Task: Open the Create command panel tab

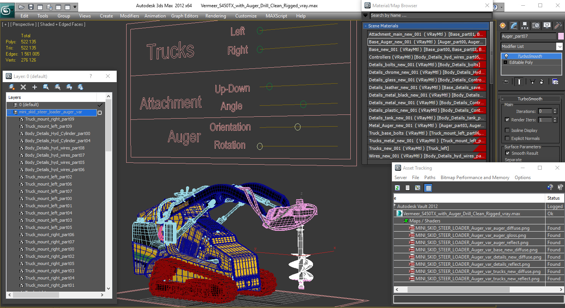Action: (x=503, y=25)
